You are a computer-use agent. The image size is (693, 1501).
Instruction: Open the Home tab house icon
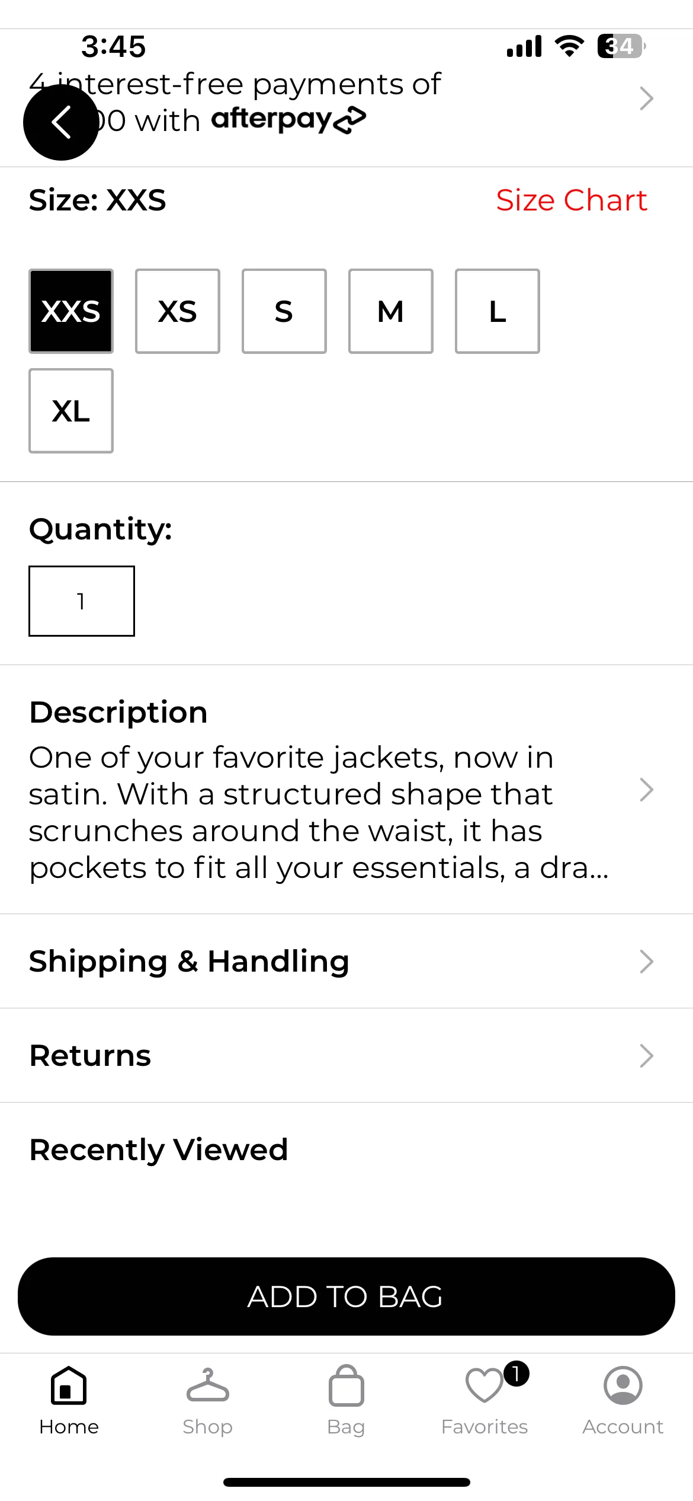pyautogui.click(x=69, y=1385)
